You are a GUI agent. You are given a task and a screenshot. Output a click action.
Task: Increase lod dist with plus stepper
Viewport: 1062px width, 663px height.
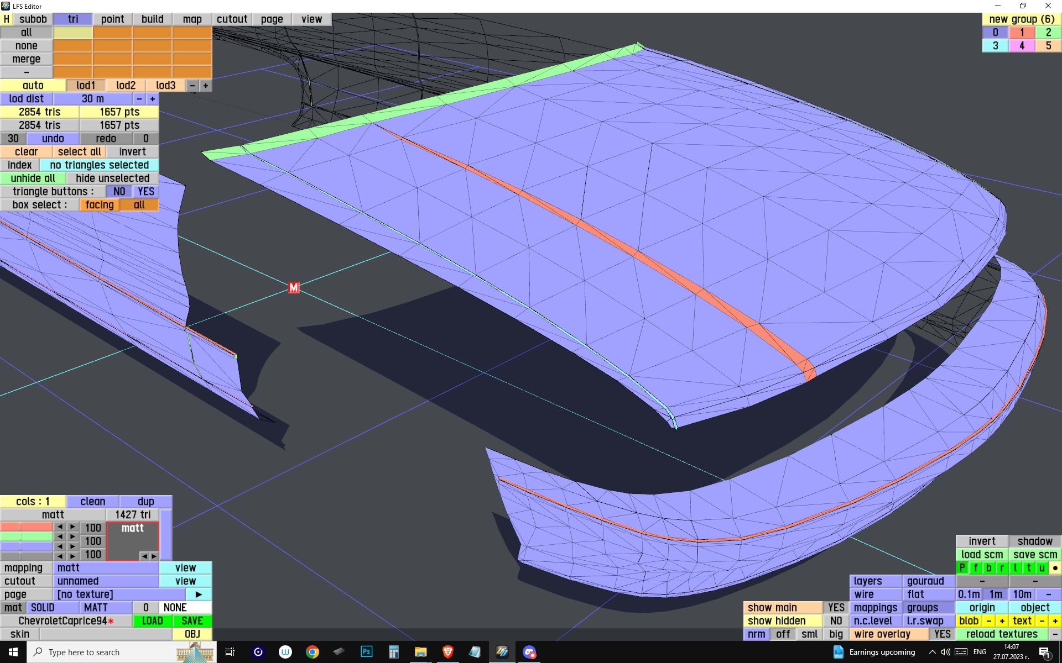click(x=152, y=99)
